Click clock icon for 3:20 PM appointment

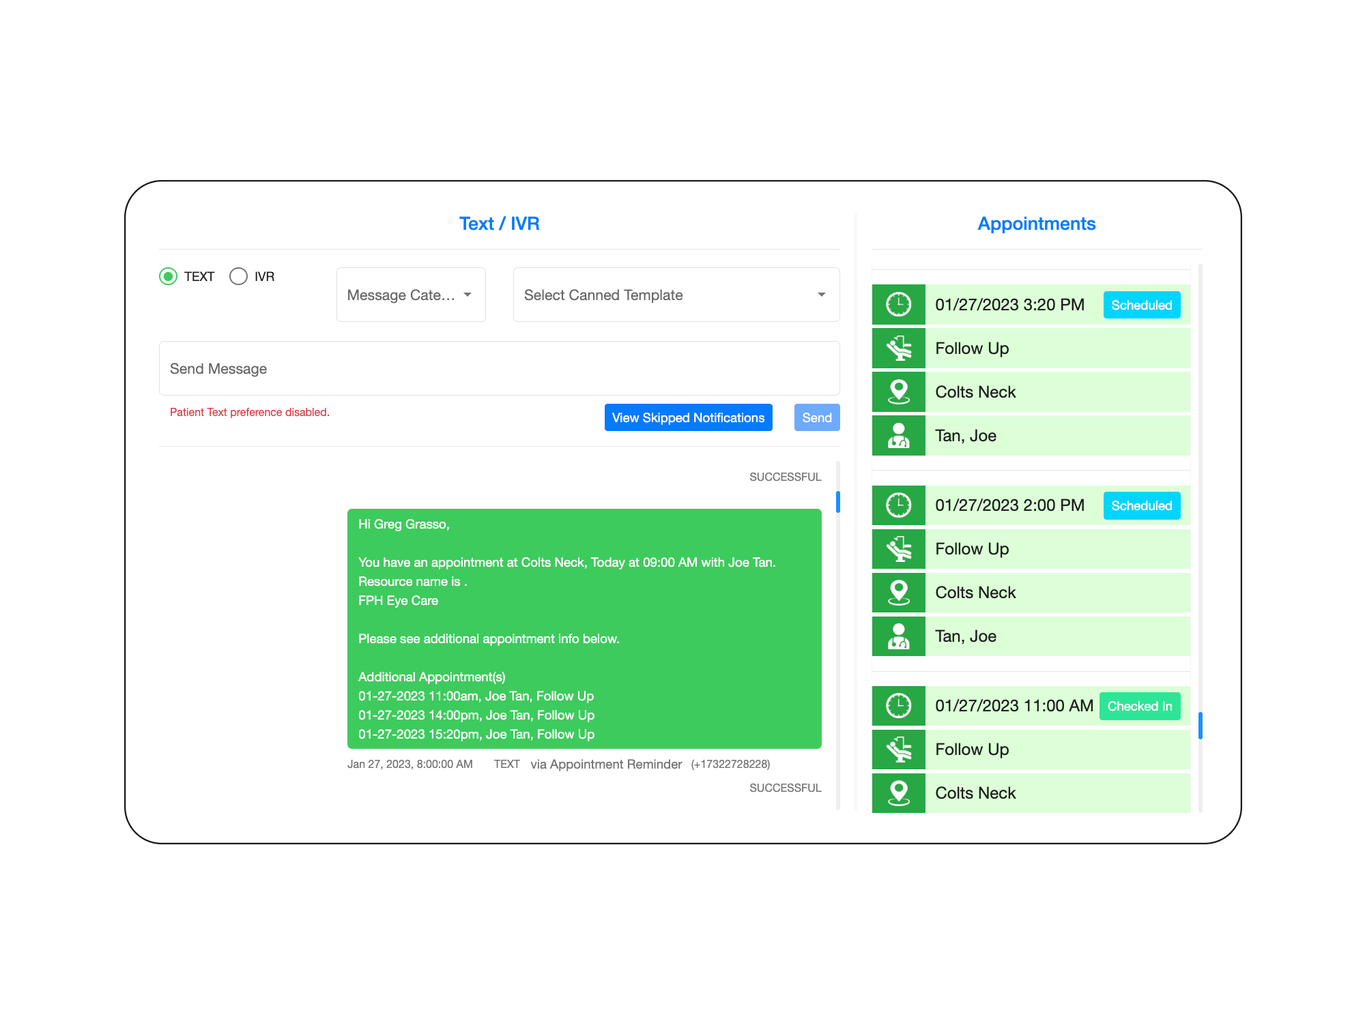898,304
